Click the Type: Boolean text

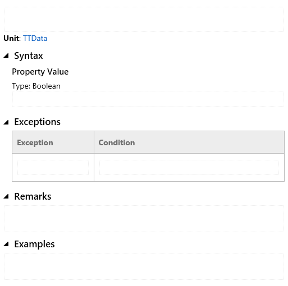tap(36, 86)
